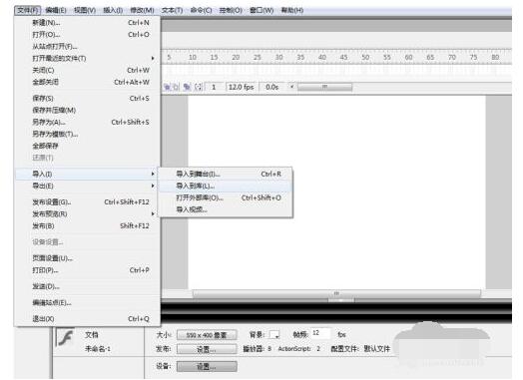This screenshot has width=523, height=380.
Task: Select 导入到舞台(I)... in submenu
Action: point(226,174)
